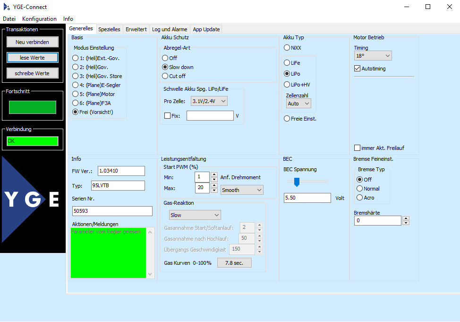Open the Datei menu
Viewport: 460px width, 322px height.
pyautogui.click(x=9, y=19)
